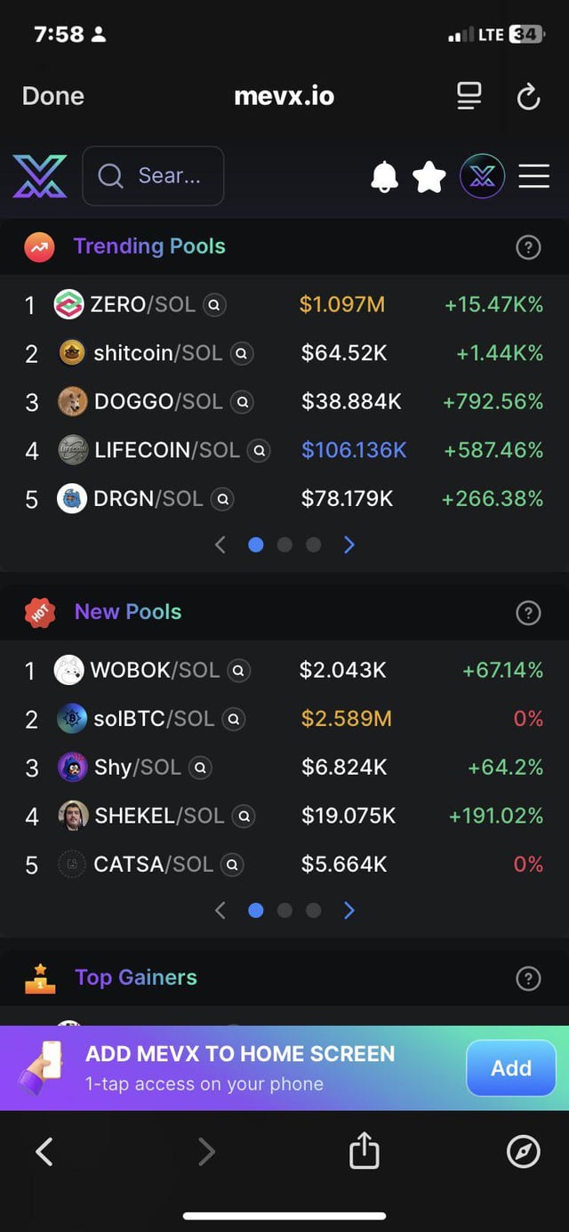Open the hamburger menu

(x=533, y=176)
